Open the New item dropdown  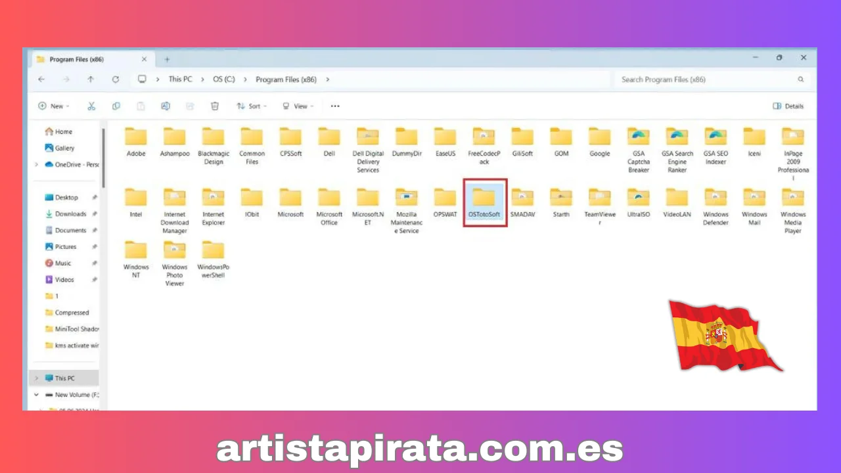[54, 106]
